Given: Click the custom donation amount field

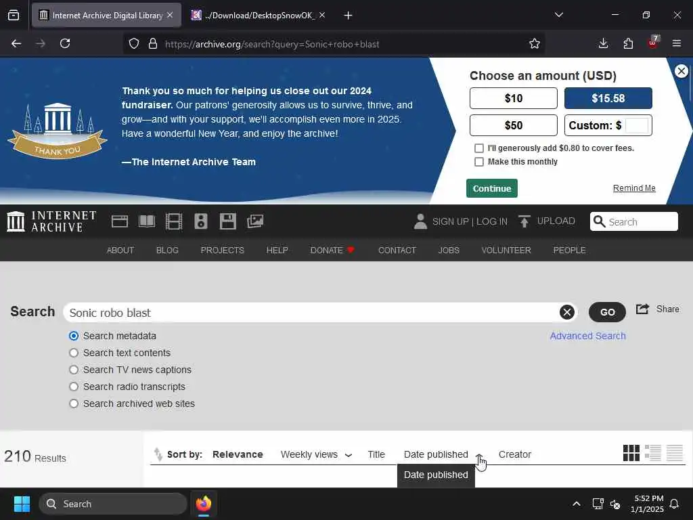Looking at the screenshot, I should point(636,125).
